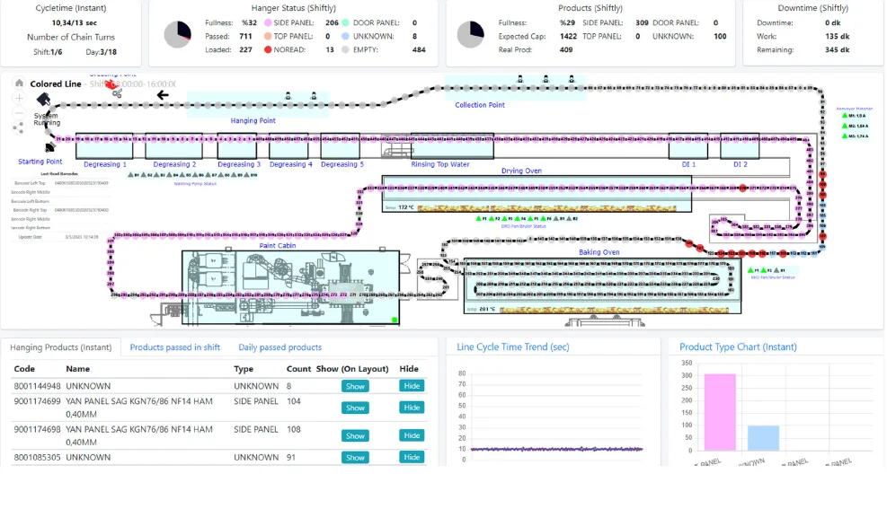Click the pink SIDE PANEL legend dot

(268, 23)
